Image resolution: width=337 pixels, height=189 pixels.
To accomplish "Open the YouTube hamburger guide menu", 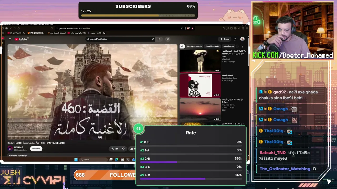I will click(x=10, y=39).
